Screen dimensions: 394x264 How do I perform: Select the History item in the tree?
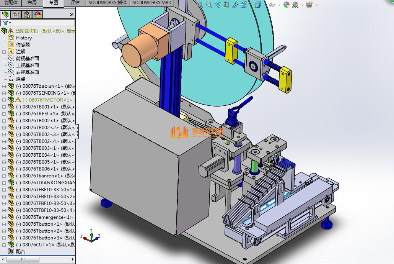(24, 38)
